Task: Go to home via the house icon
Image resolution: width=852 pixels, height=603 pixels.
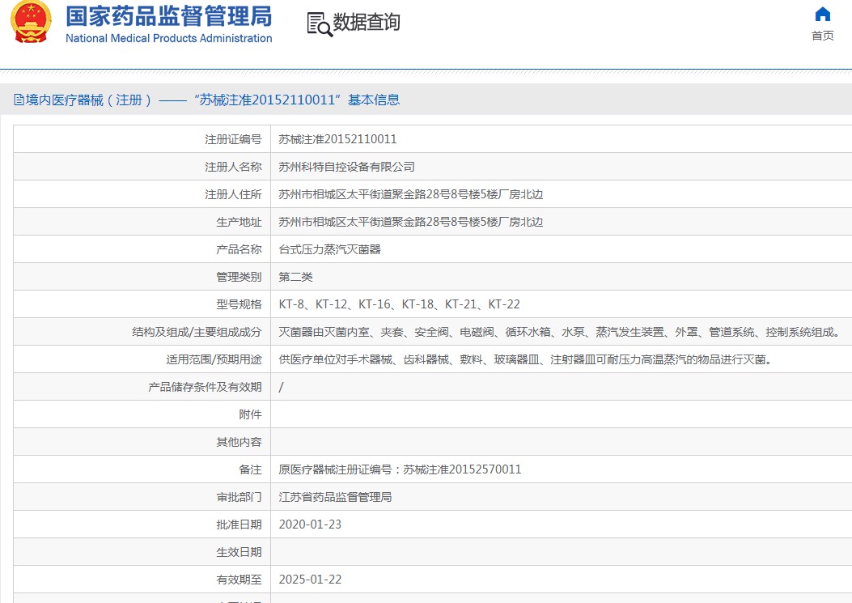Action: point(823,14)
